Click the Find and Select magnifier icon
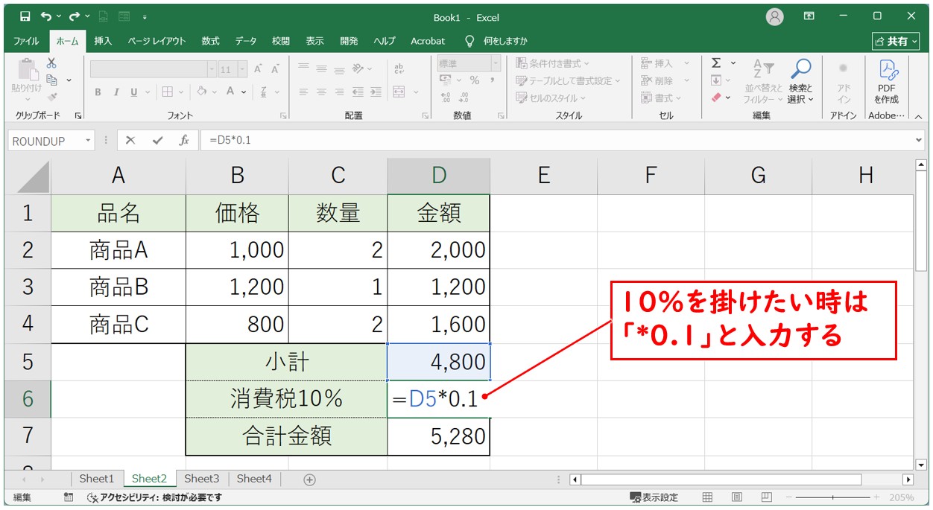Screen dimensions: 933x510 [x=800, y=70]
